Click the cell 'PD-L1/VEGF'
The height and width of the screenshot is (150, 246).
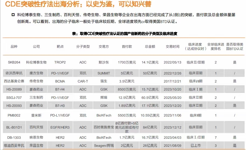tap(60, 115)
